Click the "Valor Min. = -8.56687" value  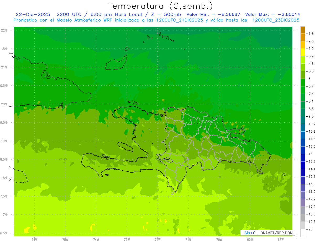213,14
